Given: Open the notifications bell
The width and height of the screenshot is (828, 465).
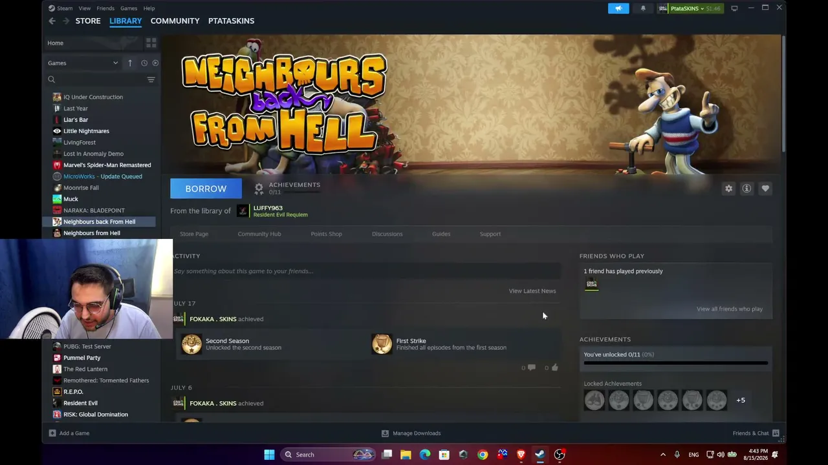Looking at the screenshot, I should pos(643,8).
